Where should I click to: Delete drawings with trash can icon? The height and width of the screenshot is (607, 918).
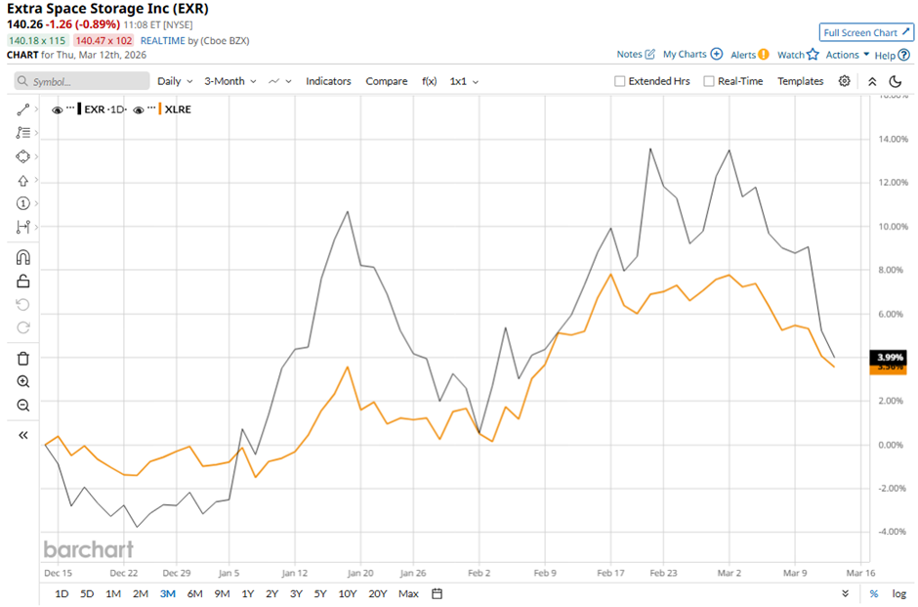click(22, 359)
